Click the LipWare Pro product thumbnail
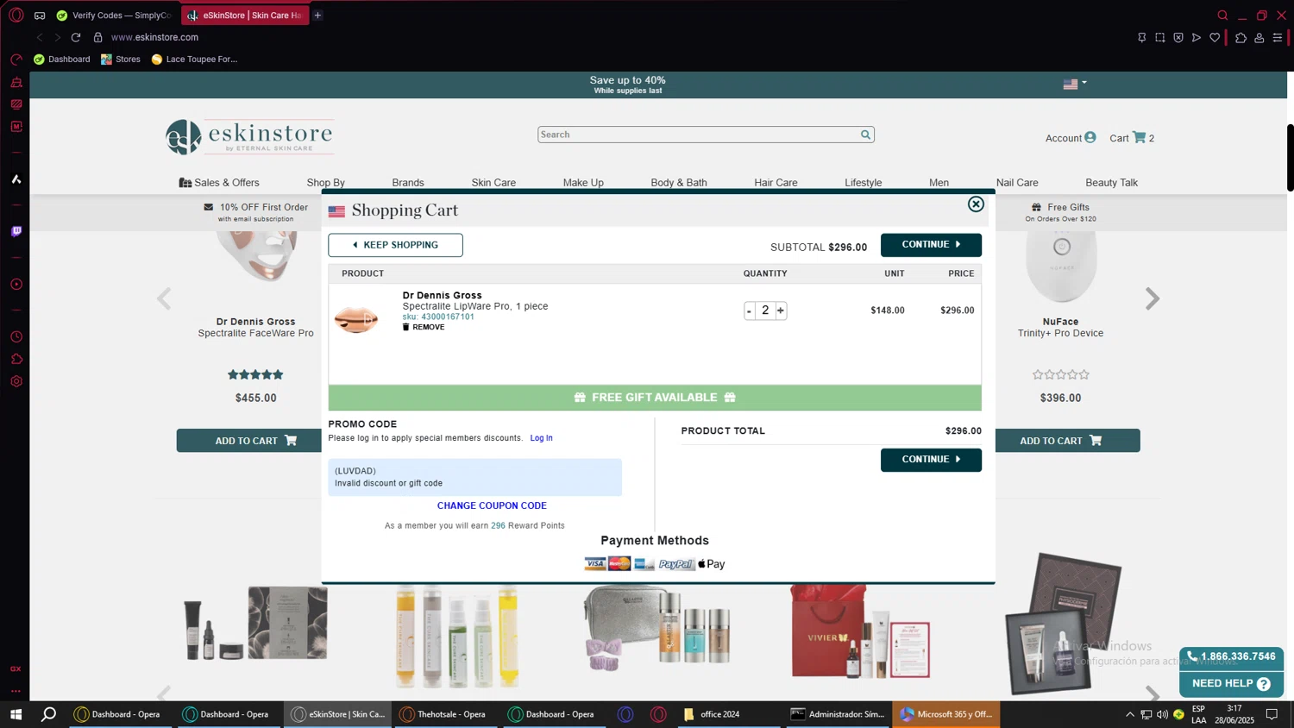This screenshot has height=728, width=1294. point(356,318)
